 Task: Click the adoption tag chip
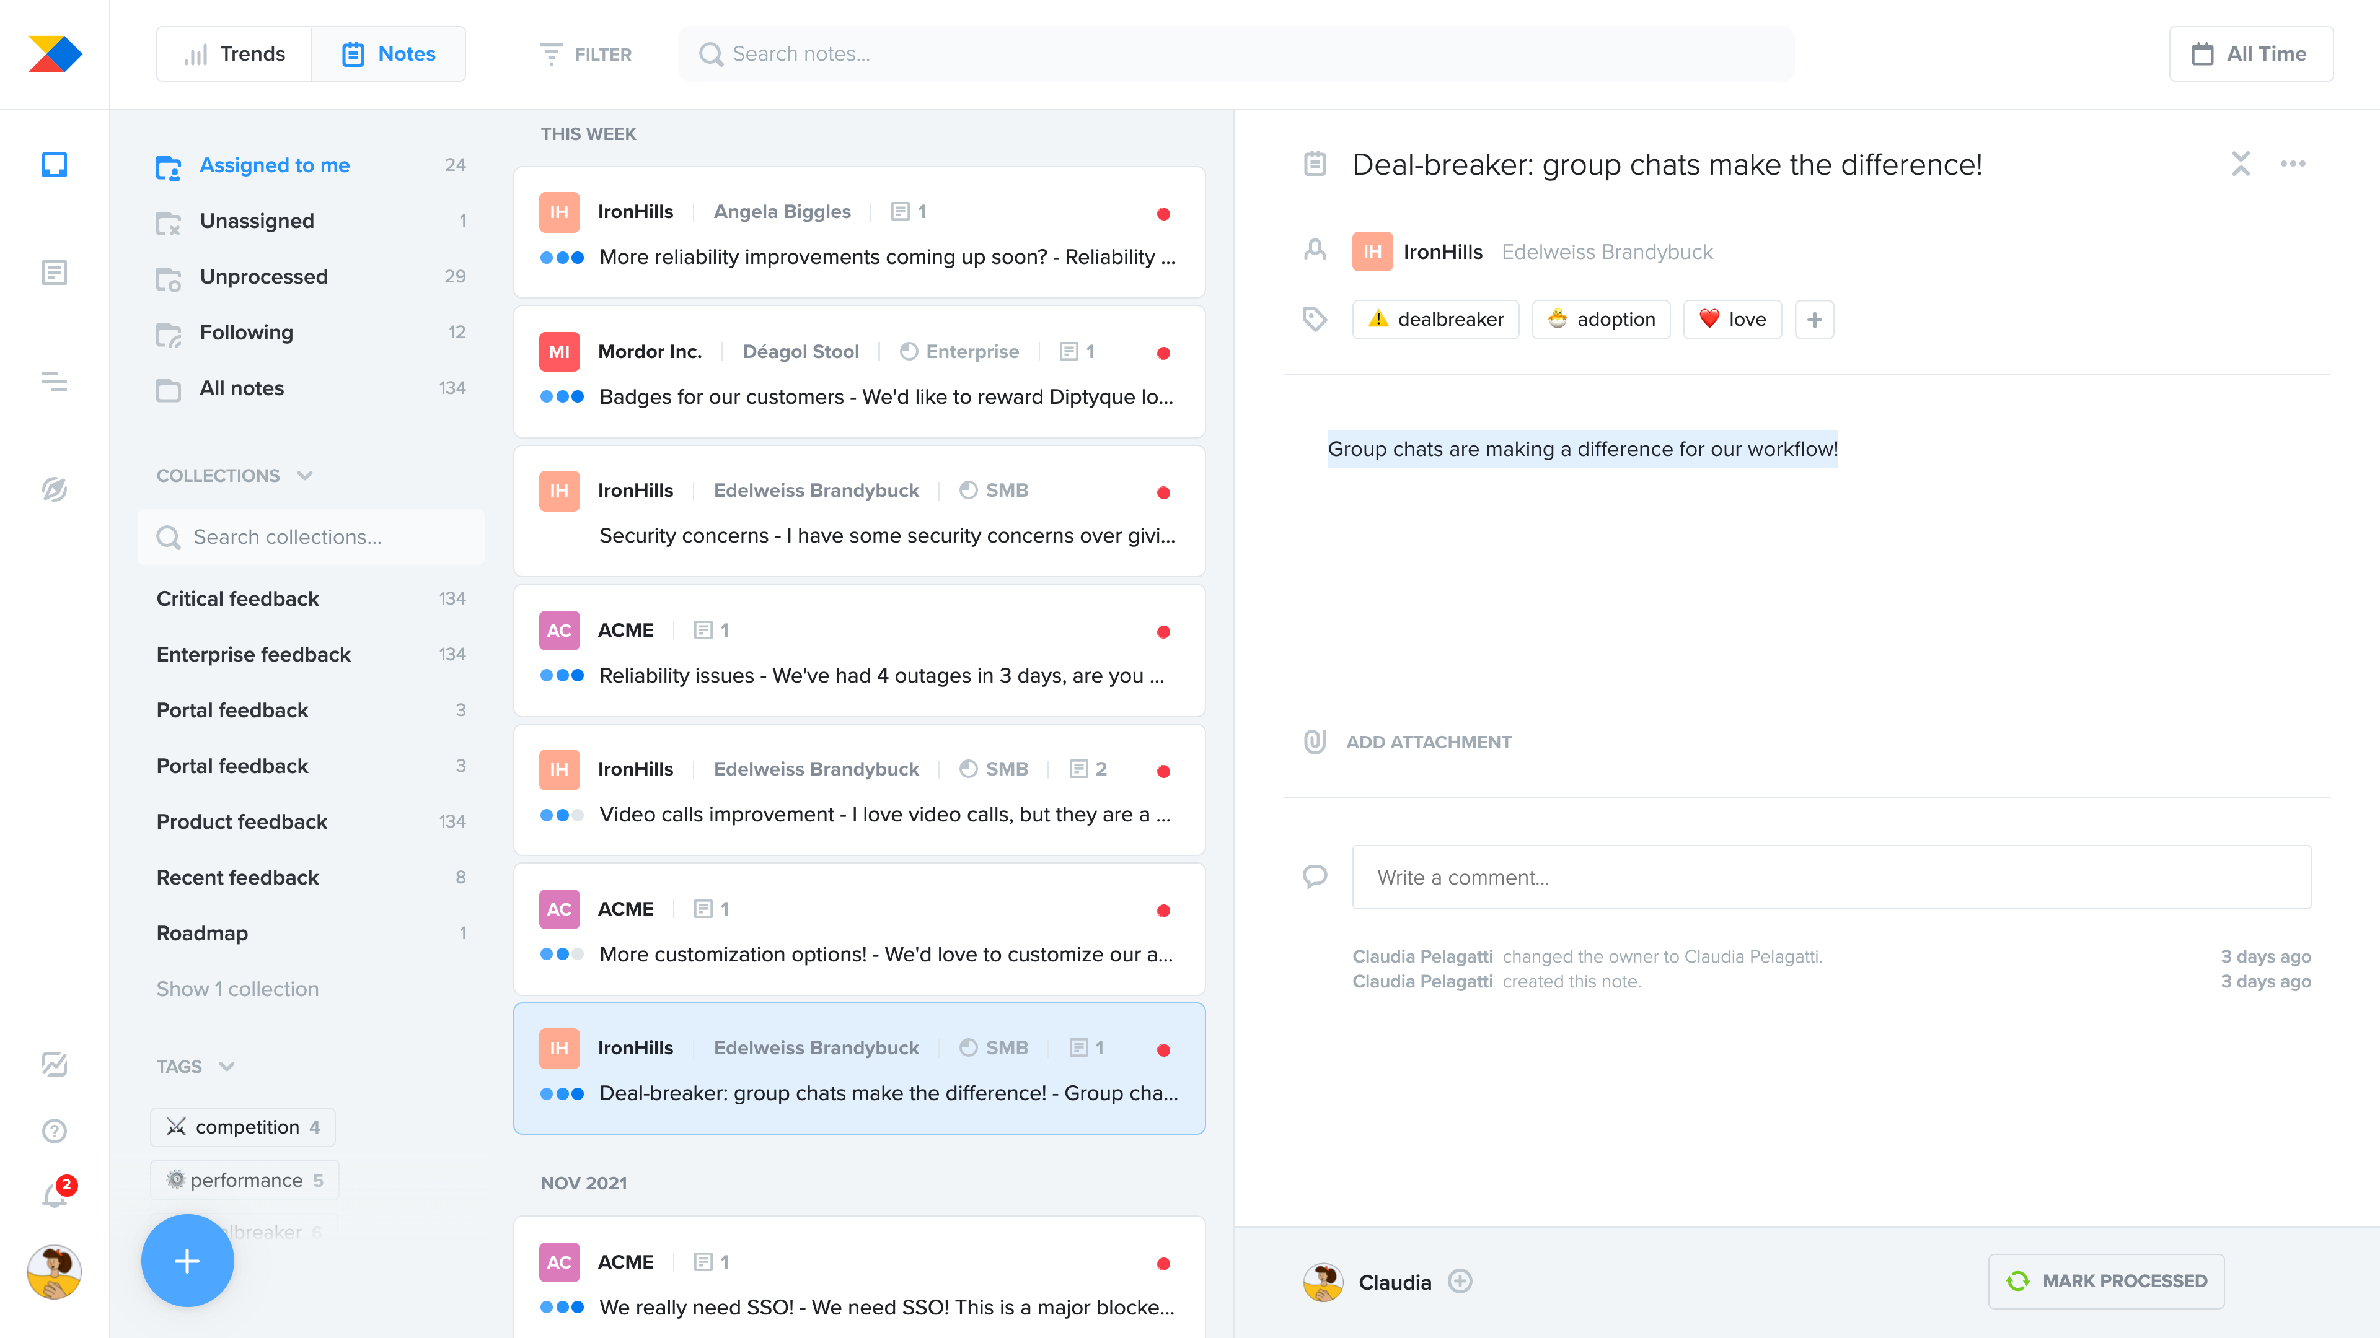point(1600,320)
